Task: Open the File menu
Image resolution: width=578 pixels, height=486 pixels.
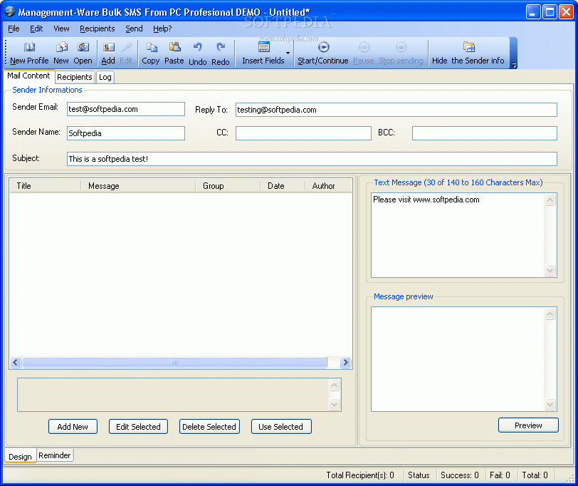Action: click(14, 29)
